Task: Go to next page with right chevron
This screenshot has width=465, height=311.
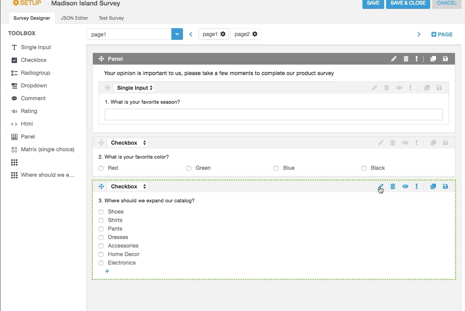Action: point(419,34)
